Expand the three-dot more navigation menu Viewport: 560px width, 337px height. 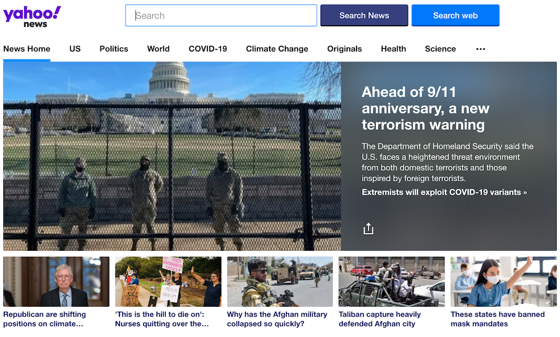pyautogui.click(x=480, y=49)
